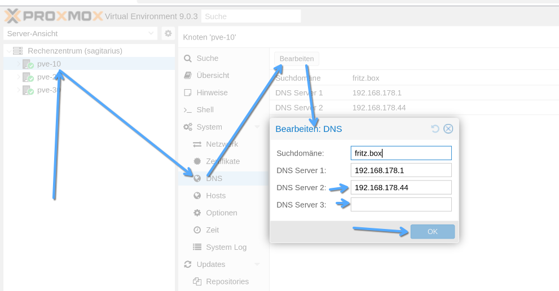The width and height of the screenshot is (559, 291).
Task: Close the Bearbeiten: DNS dialog
Action: click(448, 129)
